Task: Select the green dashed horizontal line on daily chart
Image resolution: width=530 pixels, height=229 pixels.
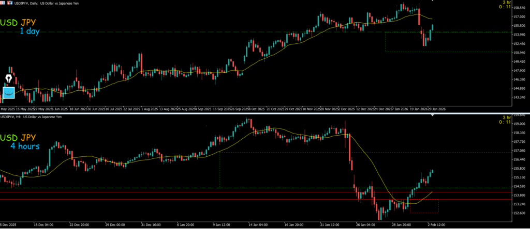Action: [207, 32]
